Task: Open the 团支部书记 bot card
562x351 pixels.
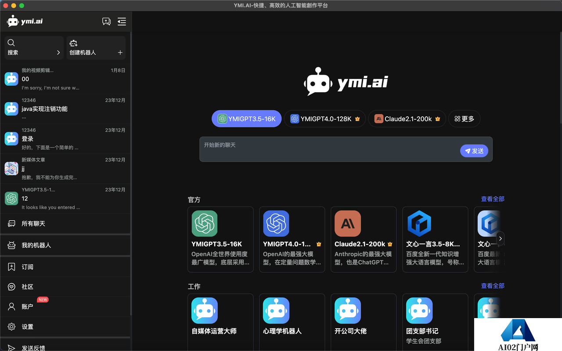Action: point(436,322)
